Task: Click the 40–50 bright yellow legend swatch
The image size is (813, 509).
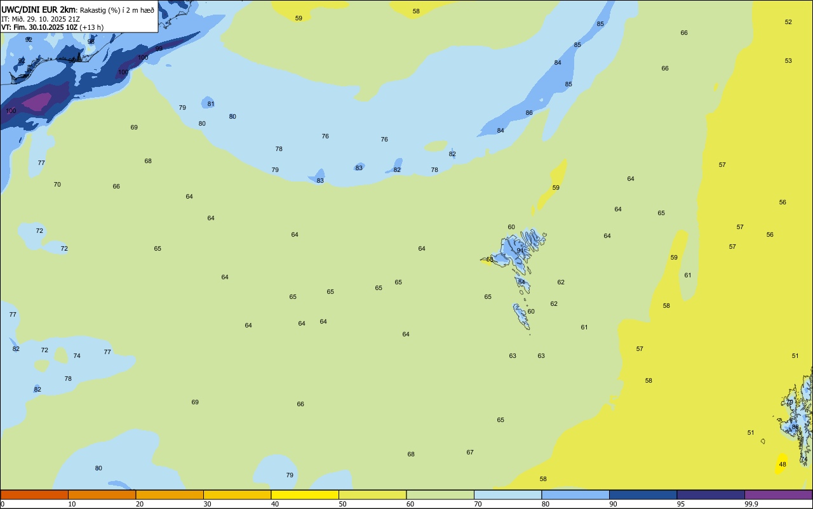Action: [305, 494]
